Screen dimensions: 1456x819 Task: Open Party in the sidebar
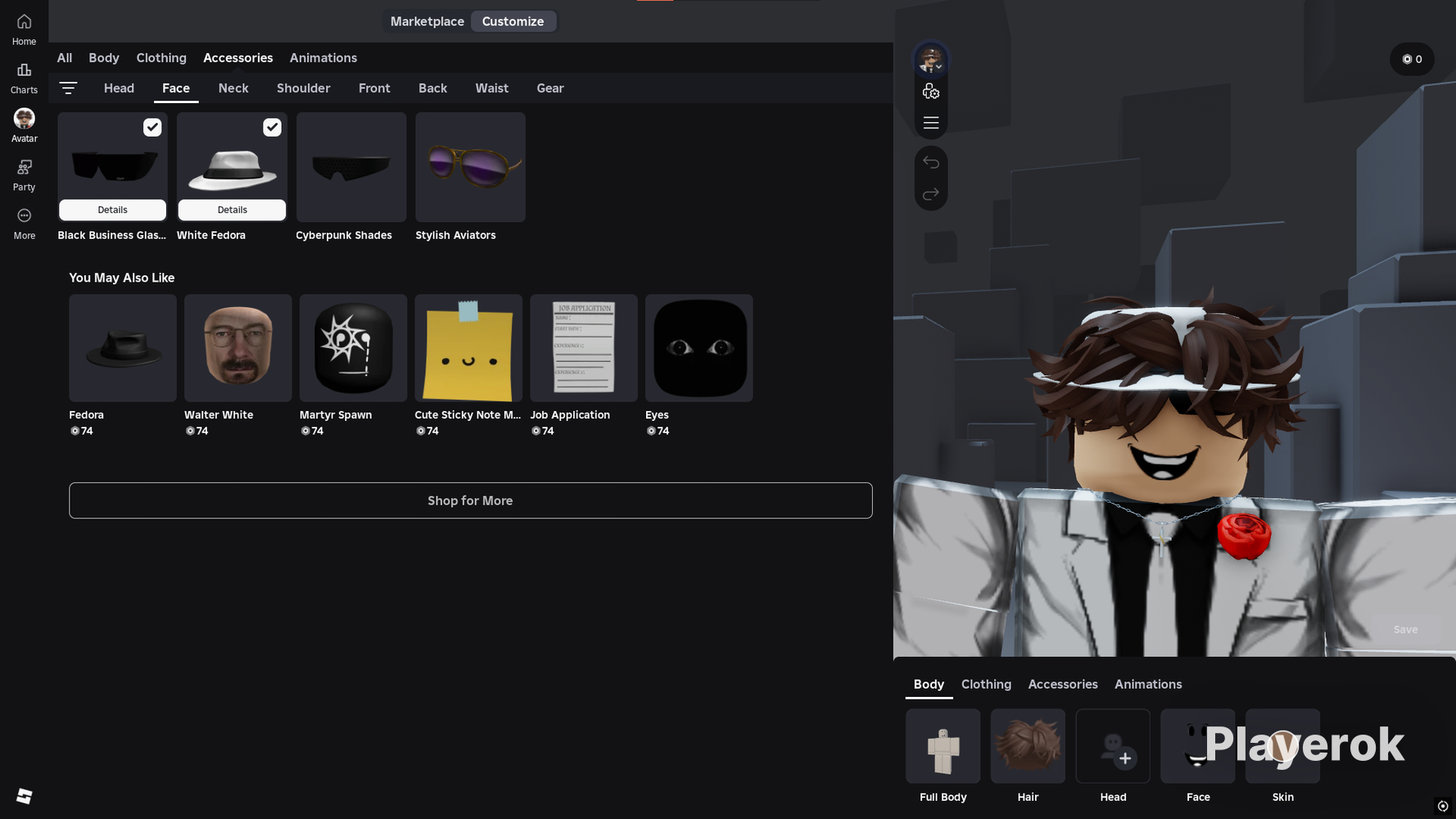pos(24,175)
